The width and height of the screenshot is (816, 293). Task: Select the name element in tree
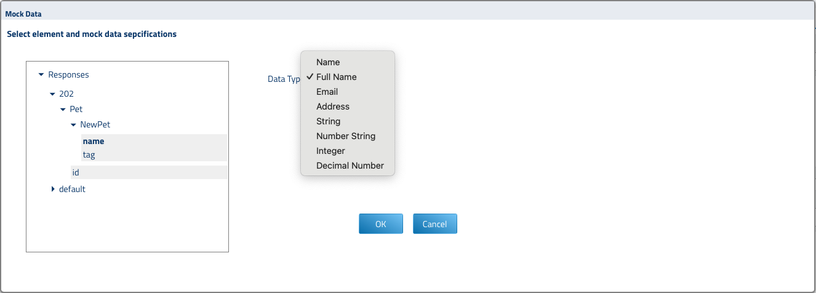tap(94, 142)
